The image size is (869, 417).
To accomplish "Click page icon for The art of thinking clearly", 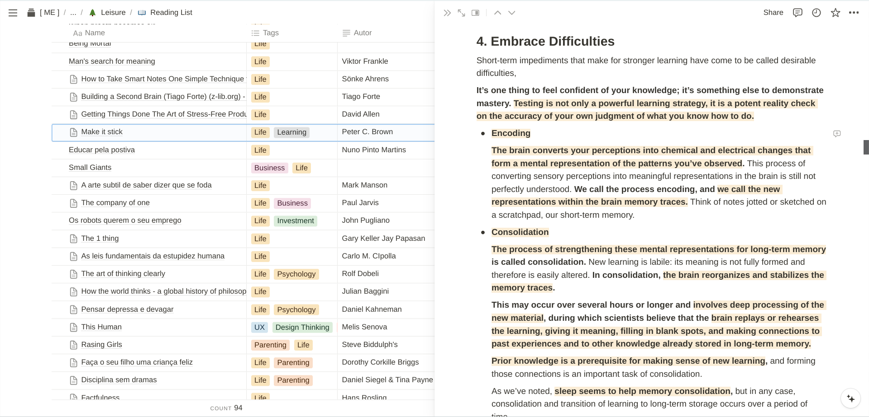I will coord(73,274).
